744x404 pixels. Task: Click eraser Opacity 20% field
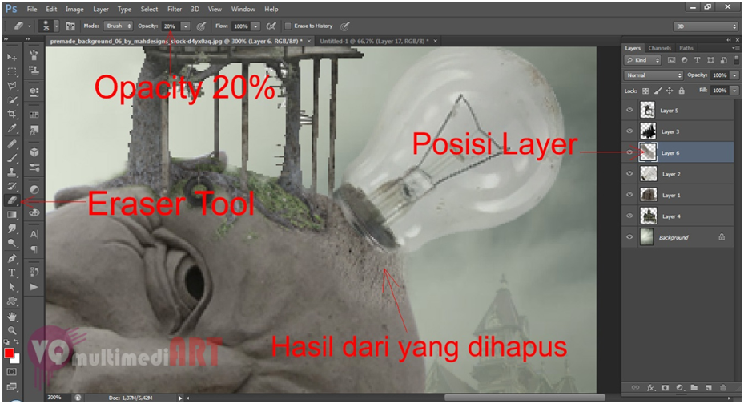[171, 26]
